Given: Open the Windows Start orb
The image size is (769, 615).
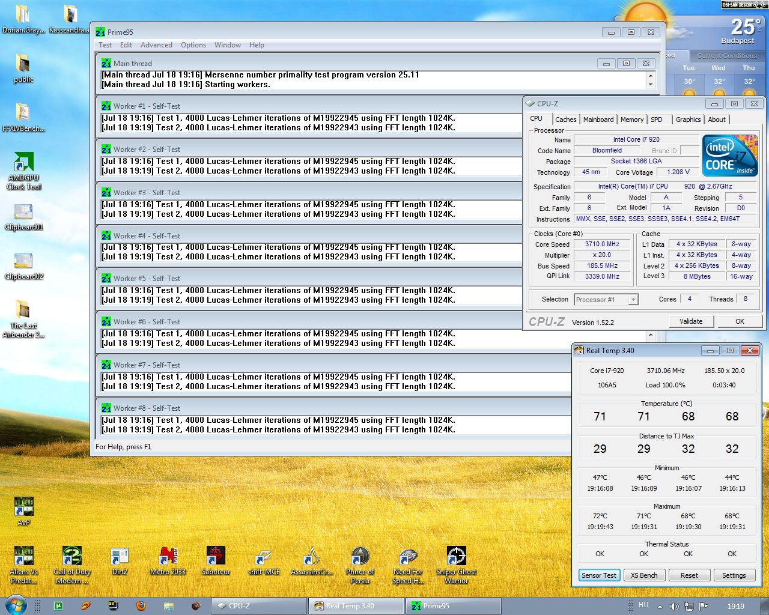Looking at the screenshot, I should click(x=16, y=605).
